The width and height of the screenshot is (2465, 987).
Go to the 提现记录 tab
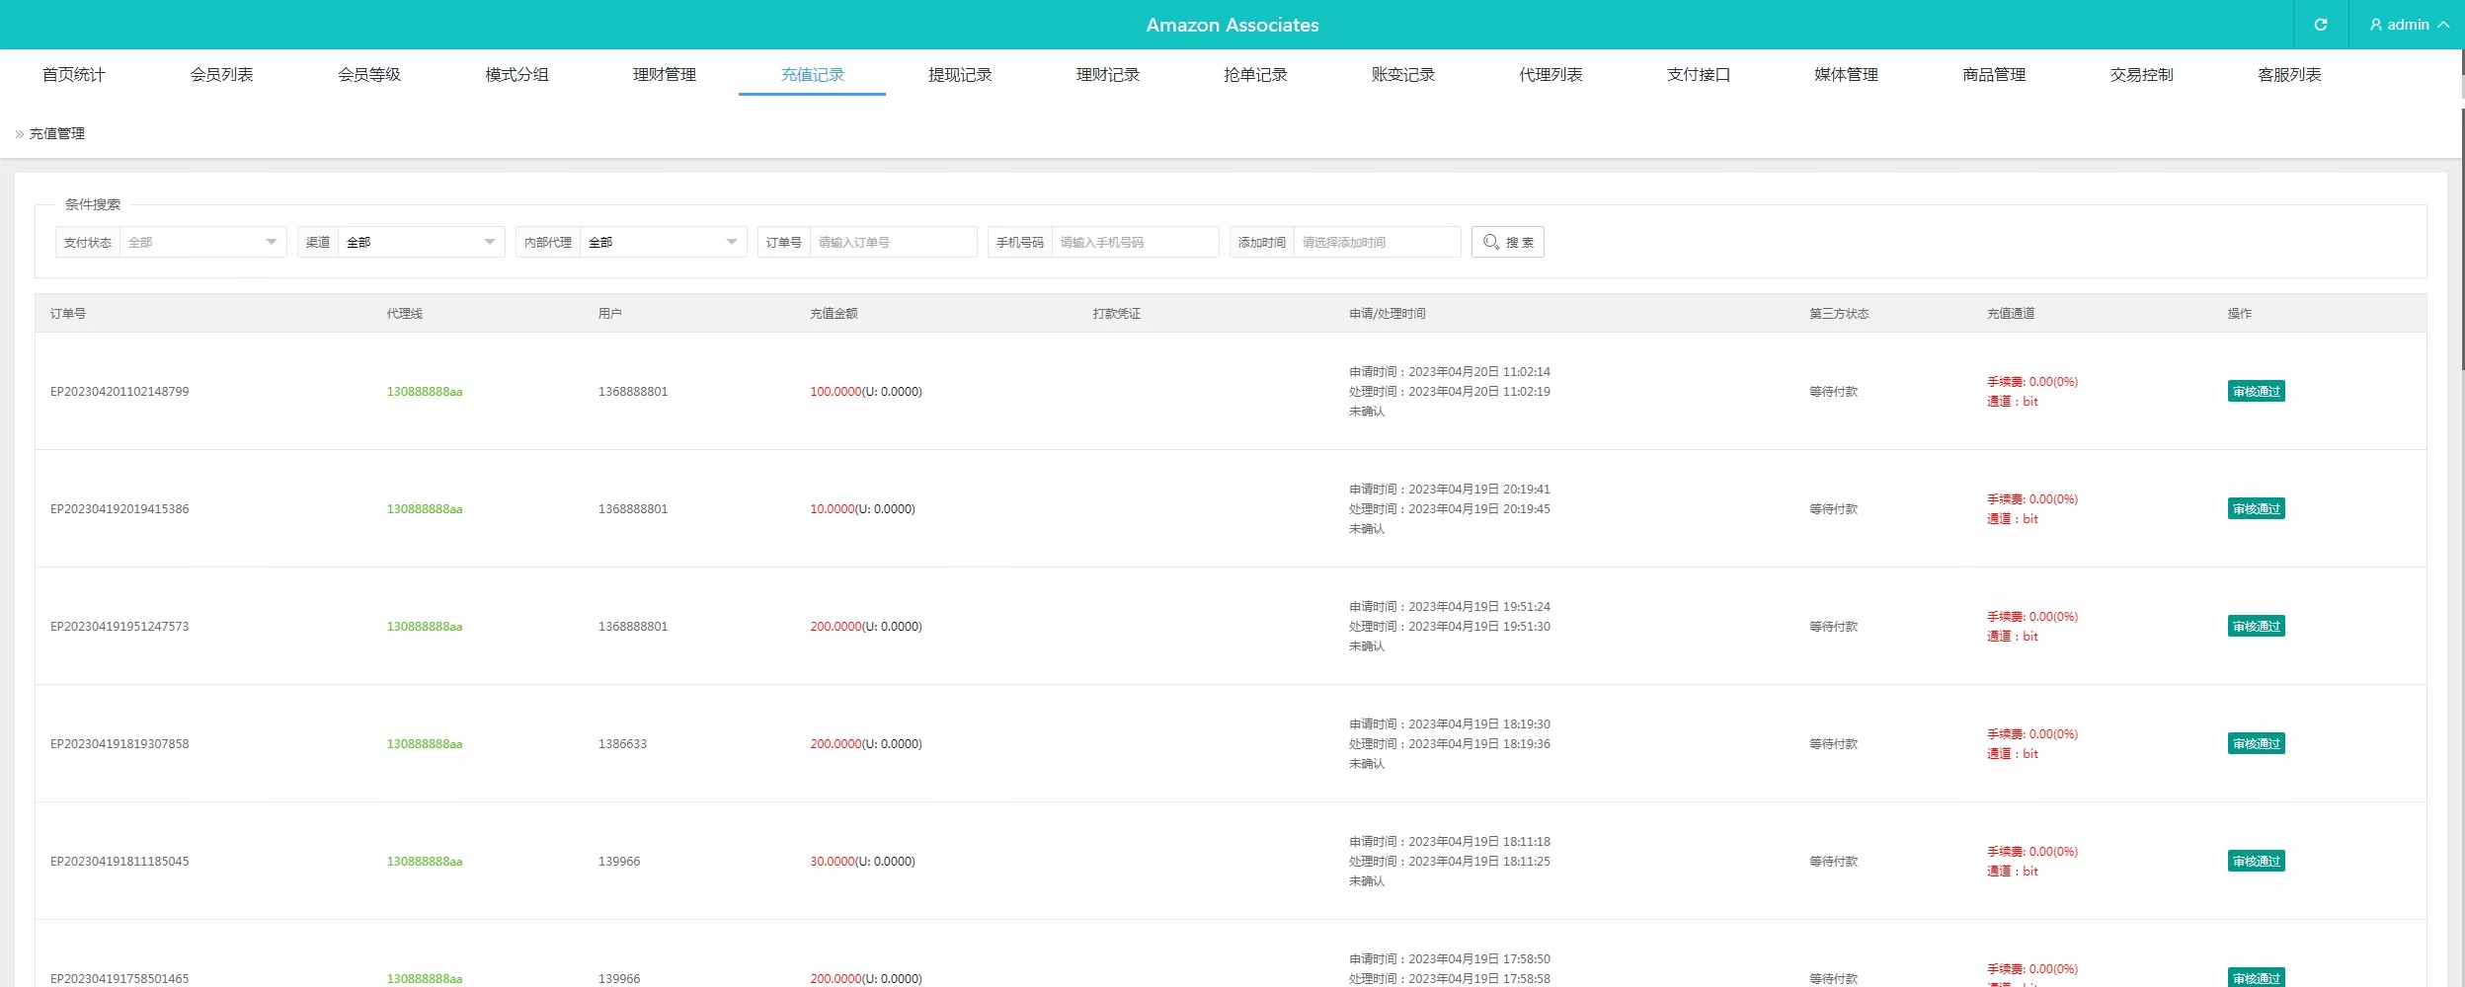pyautogui.click(x=960, y=75)
